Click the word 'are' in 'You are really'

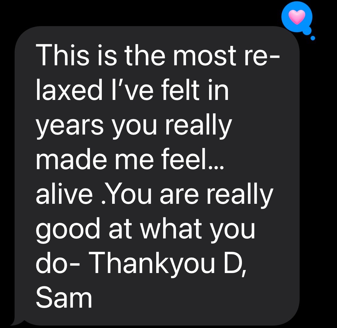coord(179,195)
